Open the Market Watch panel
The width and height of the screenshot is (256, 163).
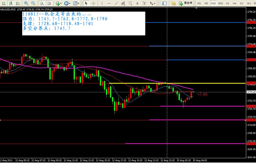coord(164,3)
